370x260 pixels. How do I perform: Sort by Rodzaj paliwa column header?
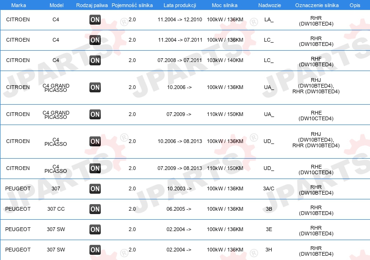(92, 5)
